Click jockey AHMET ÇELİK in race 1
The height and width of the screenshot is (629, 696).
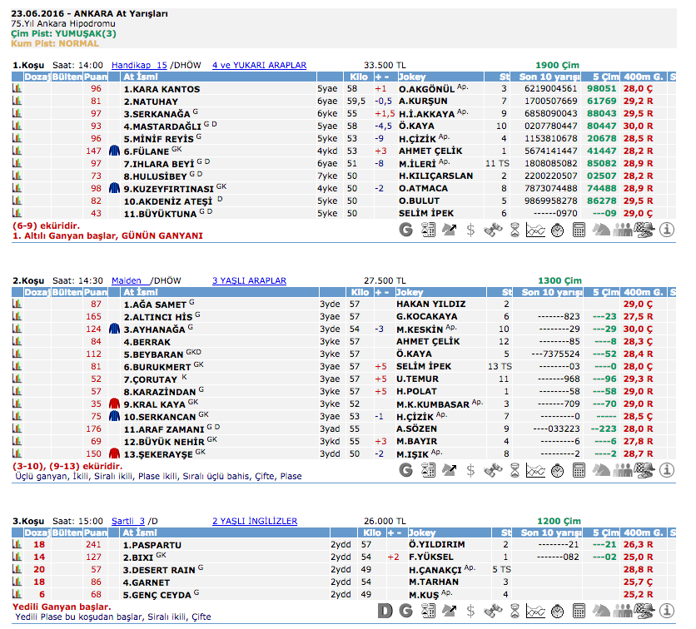[429, 151]
